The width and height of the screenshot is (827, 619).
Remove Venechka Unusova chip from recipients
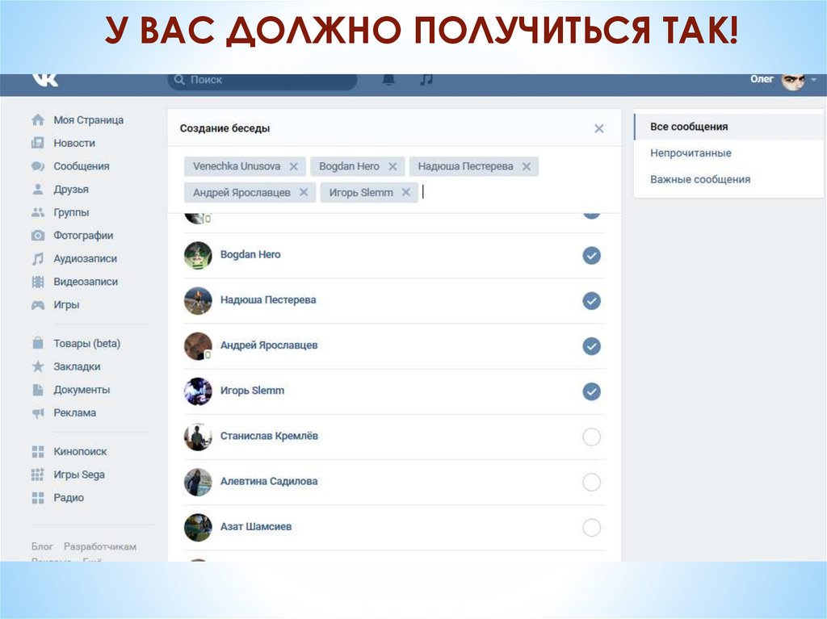294,167
